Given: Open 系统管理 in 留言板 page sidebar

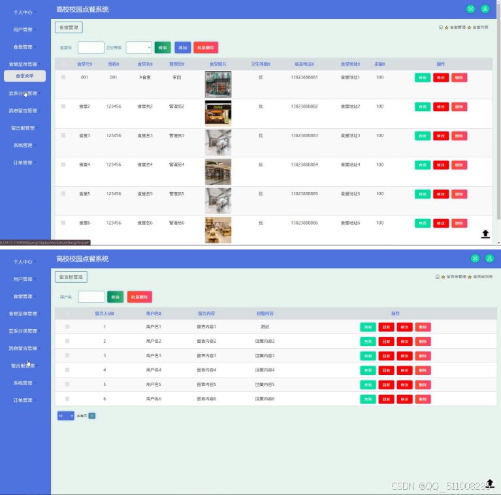Looking at the screenshot, I should pos(24,383).
